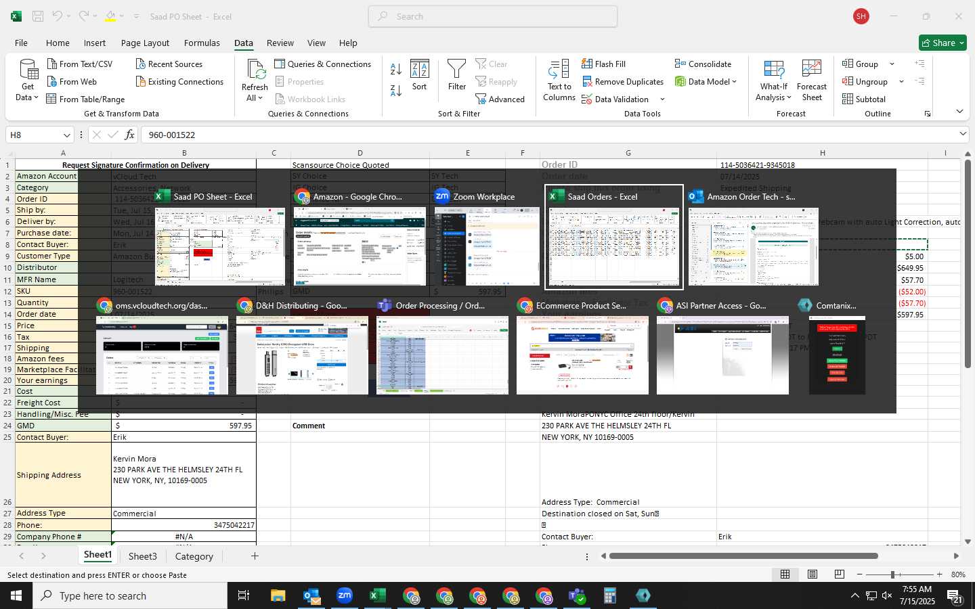Switch to the Insert tab
This screenshot has width=975, height=609.
95,43
